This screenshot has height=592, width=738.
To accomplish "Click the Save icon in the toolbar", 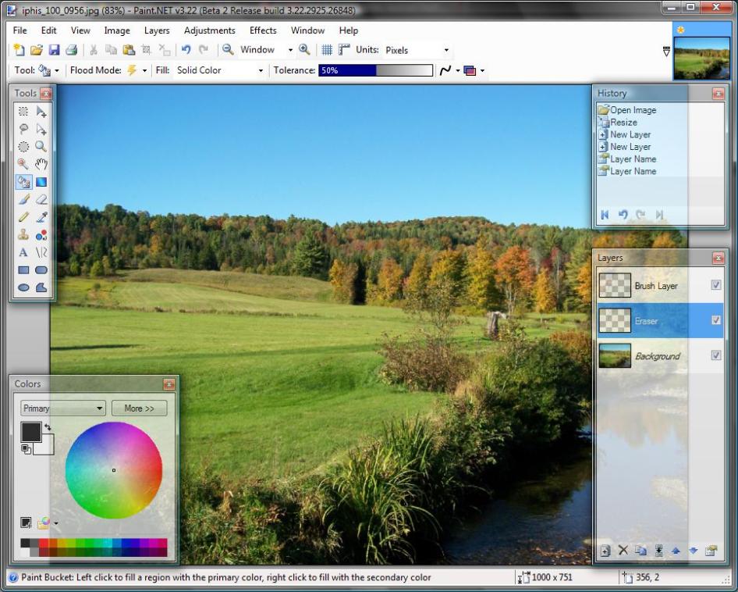I will tap(54, 50).
